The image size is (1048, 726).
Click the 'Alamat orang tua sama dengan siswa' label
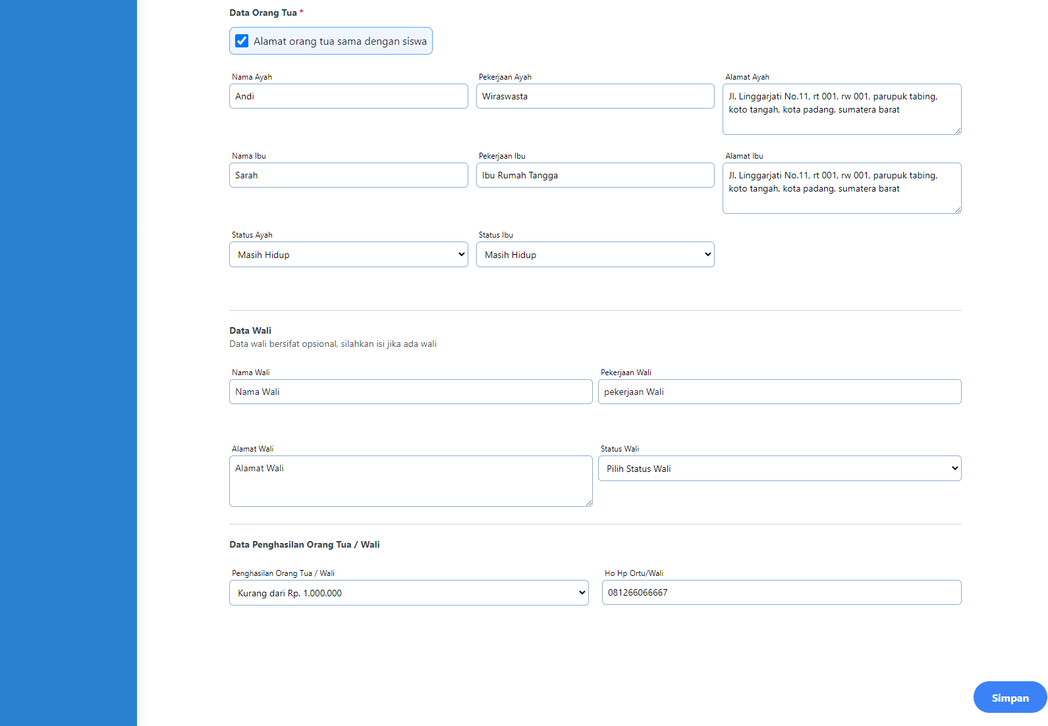340,41
